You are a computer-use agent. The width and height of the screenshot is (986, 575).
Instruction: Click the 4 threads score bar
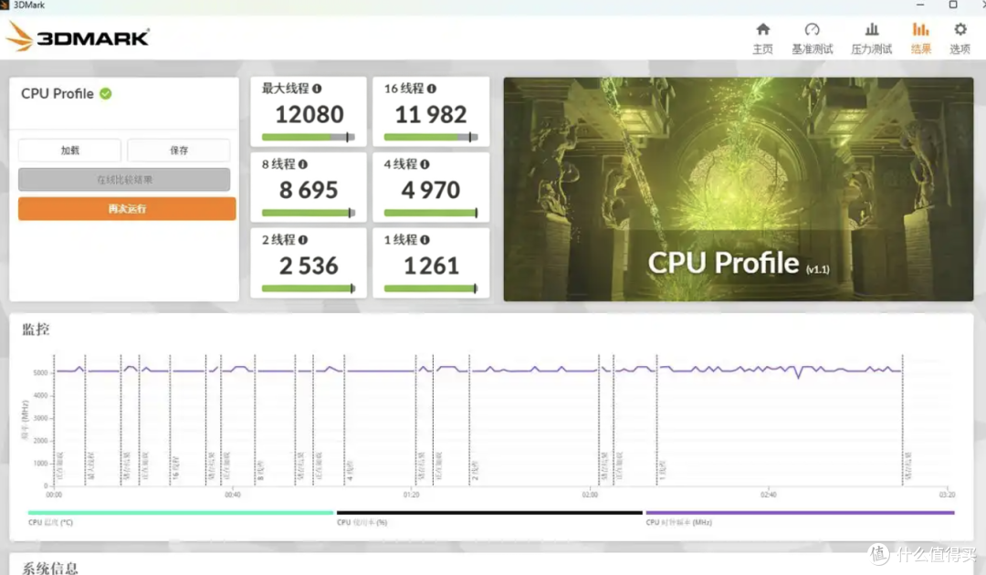[431, 213]
